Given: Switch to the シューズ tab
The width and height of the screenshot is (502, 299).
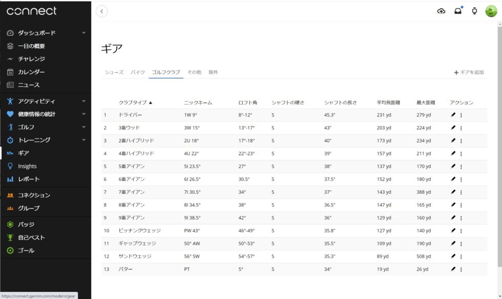Looking at the screenshot, I should click(114, 73).
